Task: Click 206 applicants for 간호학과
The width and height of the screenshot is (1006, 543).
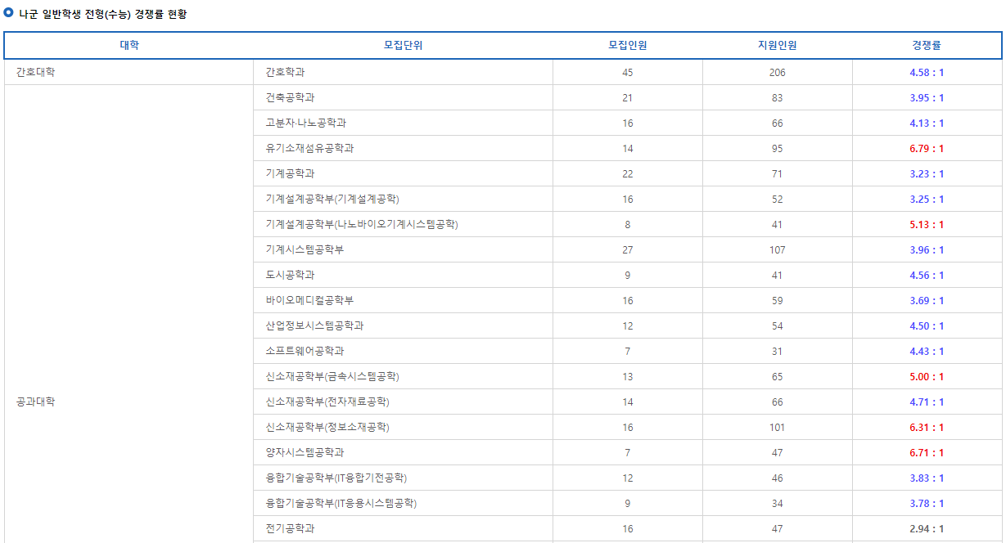Action: [x=777, y=73]
